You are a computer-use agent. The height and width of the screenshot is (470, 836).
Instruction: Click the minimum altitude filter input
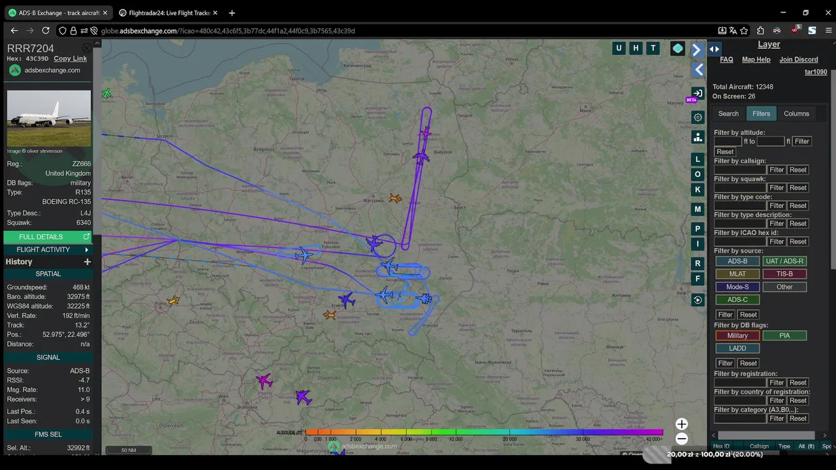pos(728,141)
